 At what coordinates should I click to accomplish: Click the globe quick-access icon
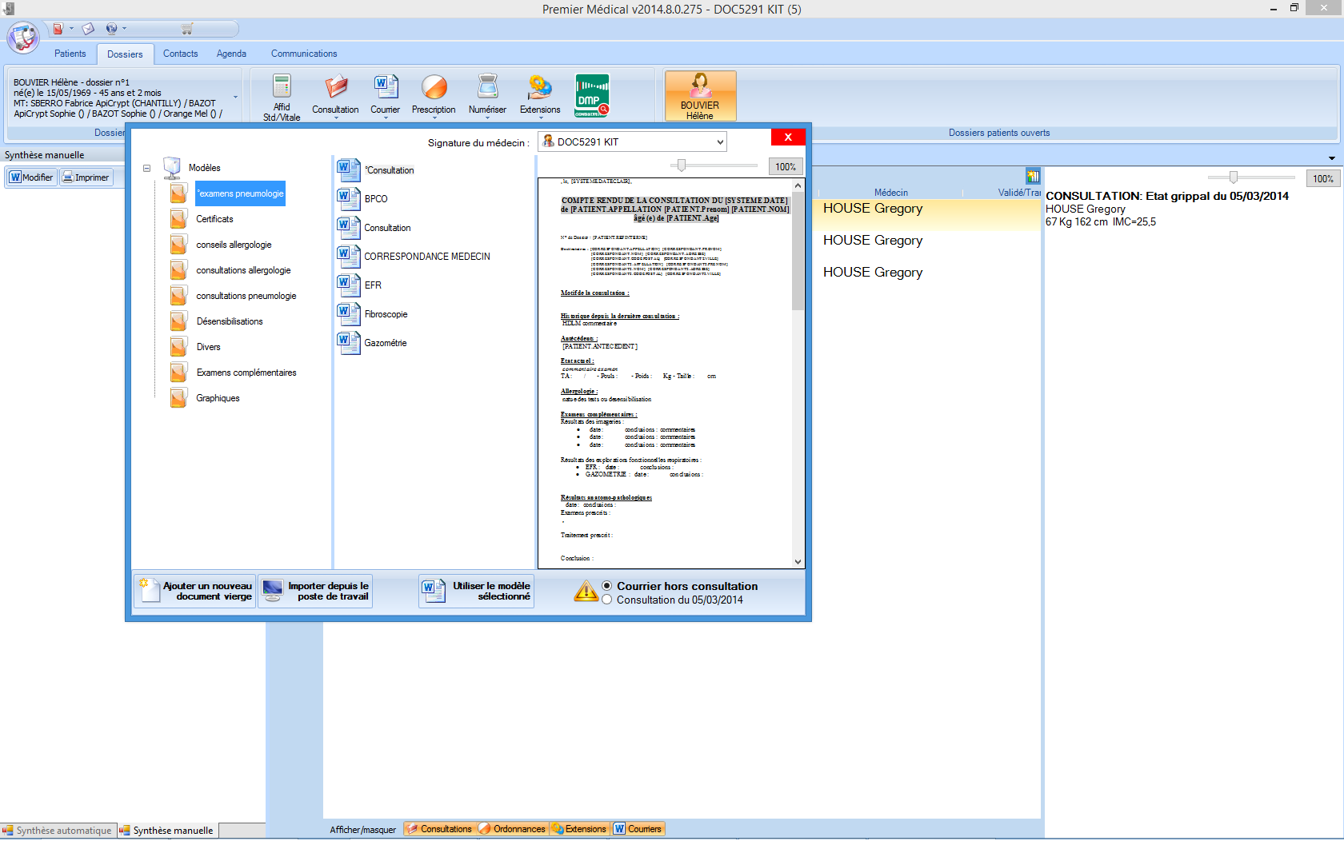tap(111, 29)
